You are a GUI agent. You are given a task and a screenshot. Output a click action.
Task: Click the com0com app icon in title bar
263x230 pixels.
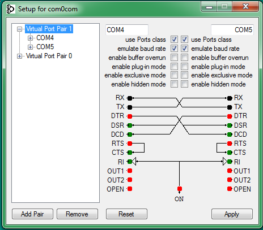[x=10, y=9]
